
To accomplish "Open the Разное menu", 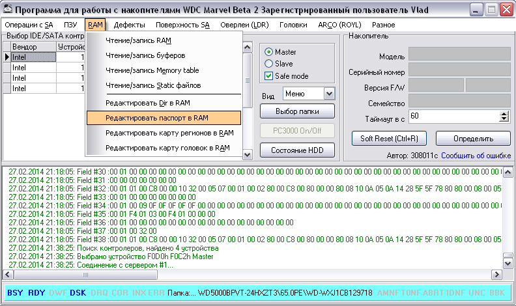I will click(383, 25).
